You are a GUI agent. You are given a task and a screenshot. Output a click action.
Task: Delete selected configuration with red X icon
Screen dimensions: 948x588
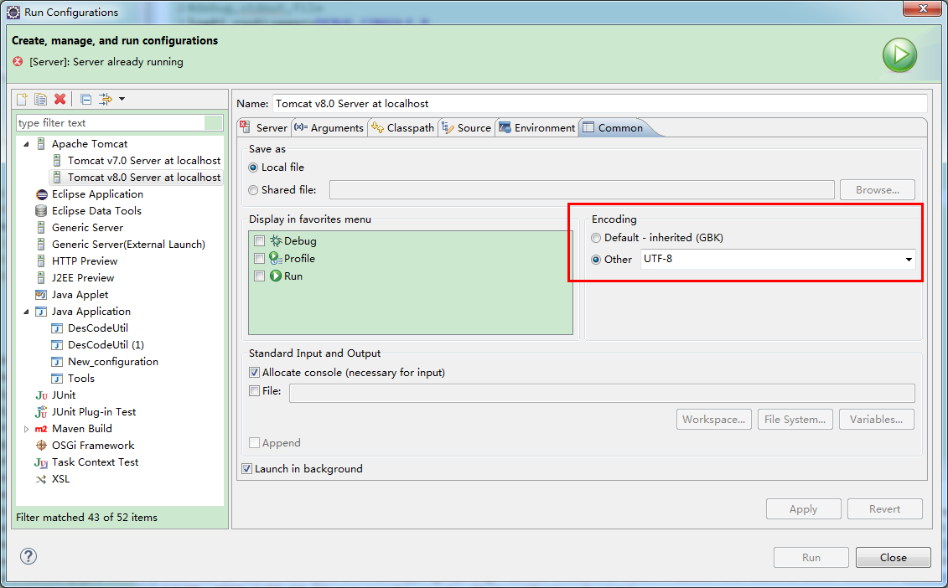(x=60, y=99)
